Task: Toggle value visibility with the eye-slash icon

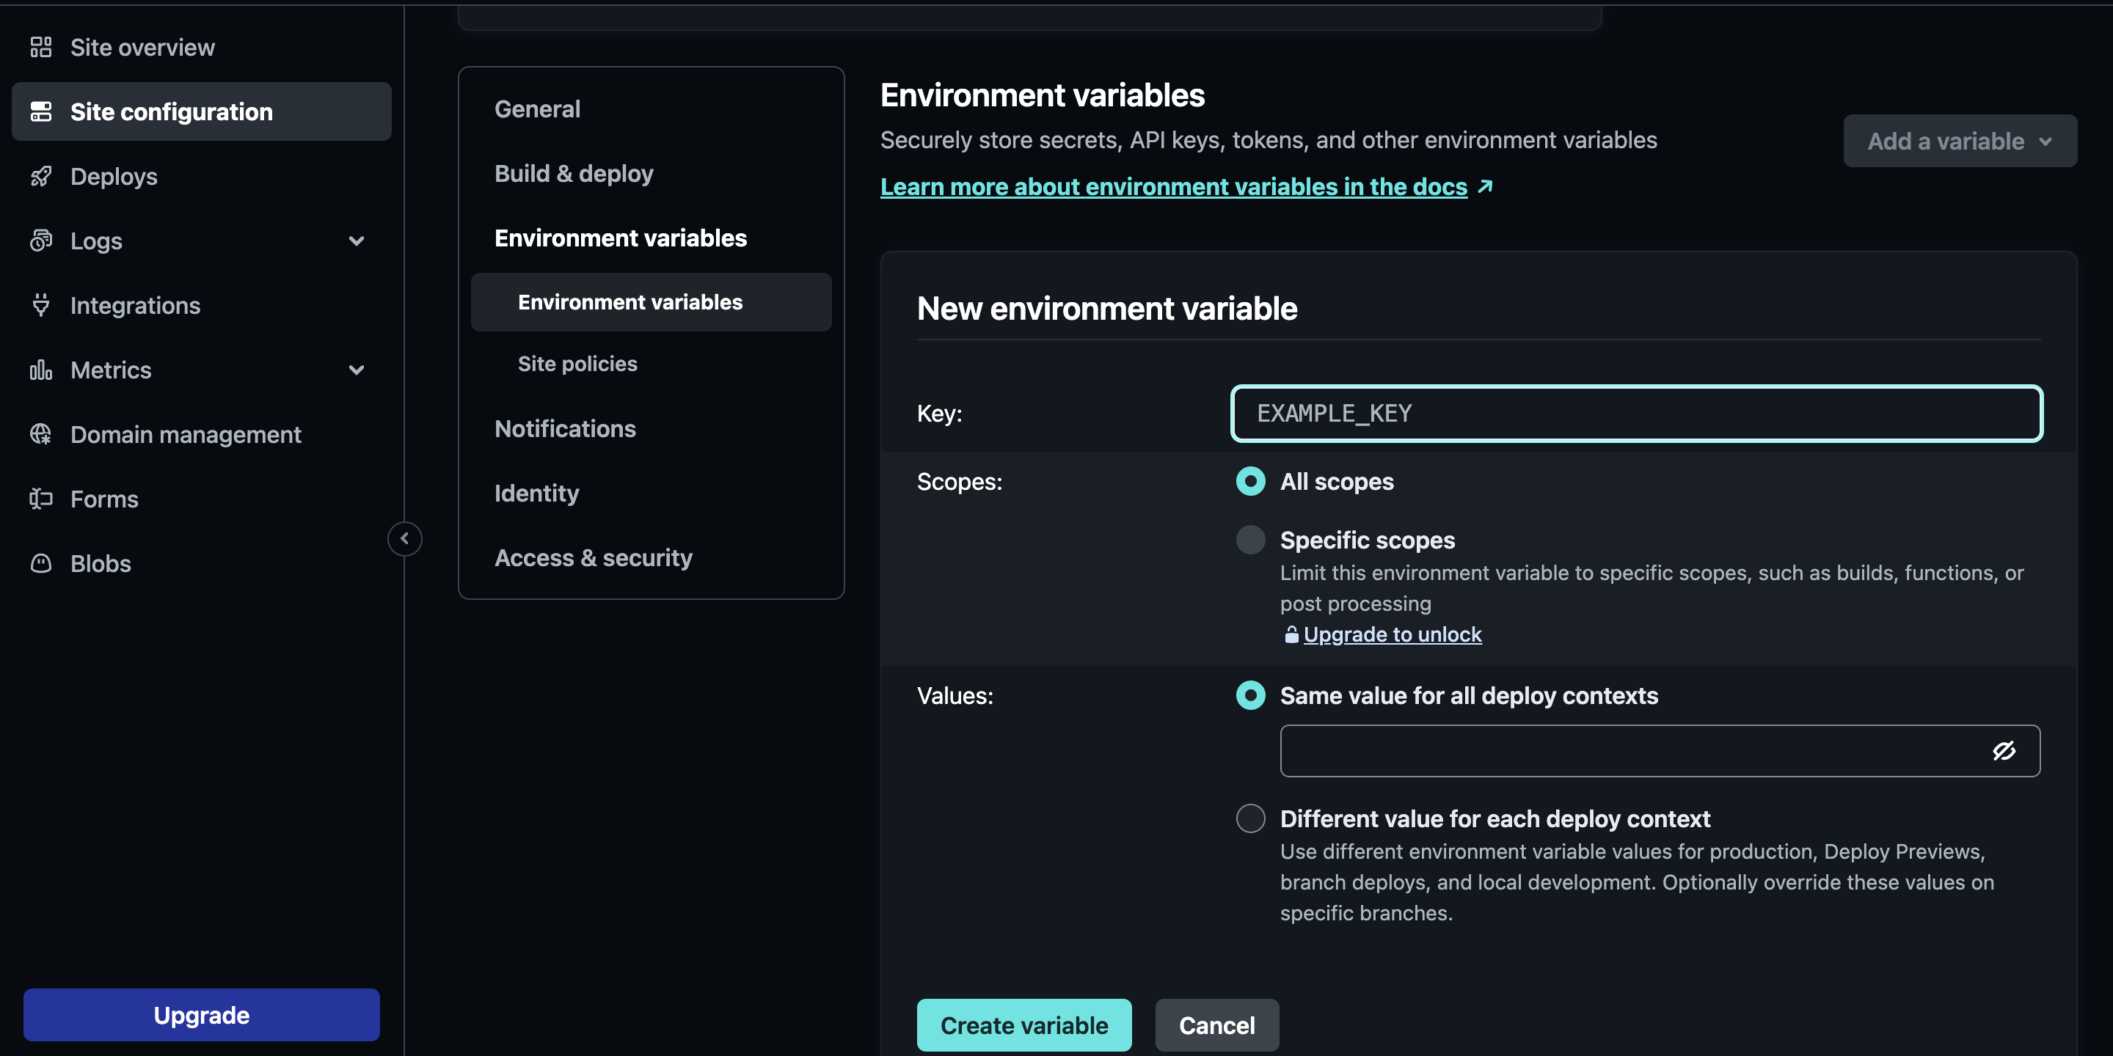Action: point(2004,751)
